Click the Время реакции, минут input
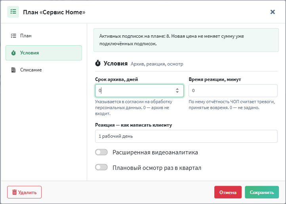 click(233, 90)
